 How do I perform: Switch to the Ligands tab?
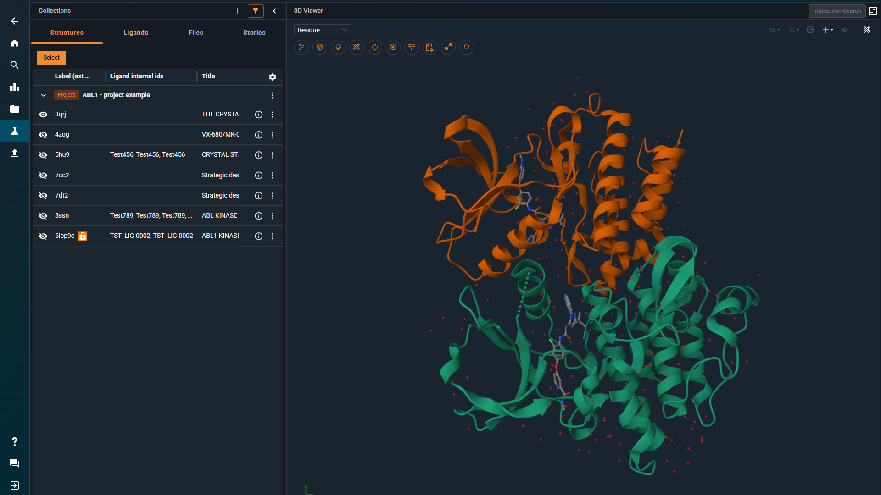[x=136, y=33]
